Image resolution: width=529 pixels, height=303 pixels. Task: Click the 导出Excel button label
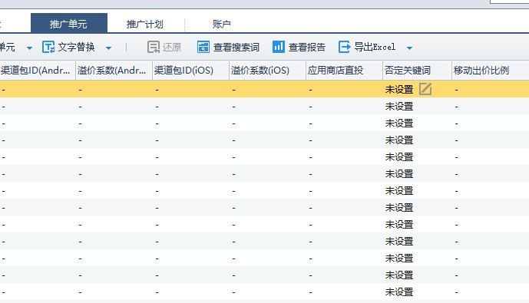[375, 47]
